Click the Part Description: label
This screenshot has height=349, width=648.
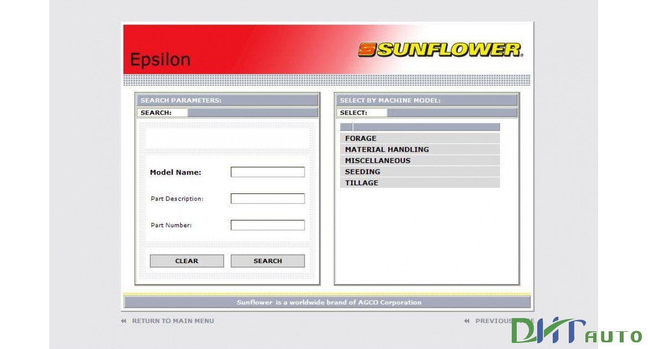(x=177, y=198)
